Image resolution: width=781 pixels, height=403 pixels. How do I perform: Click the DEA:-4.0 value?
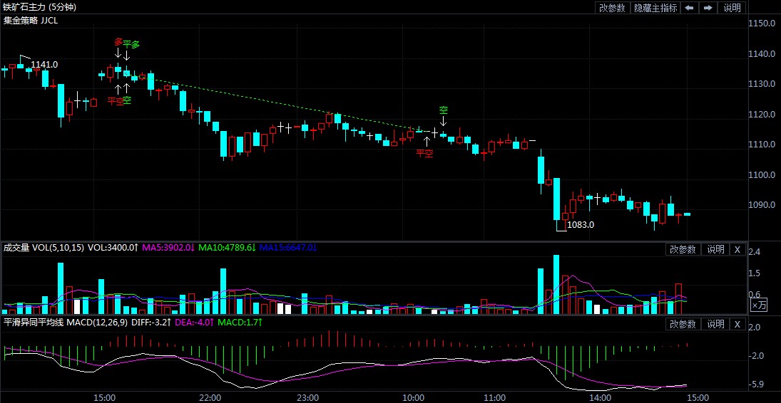coord(195,323)
